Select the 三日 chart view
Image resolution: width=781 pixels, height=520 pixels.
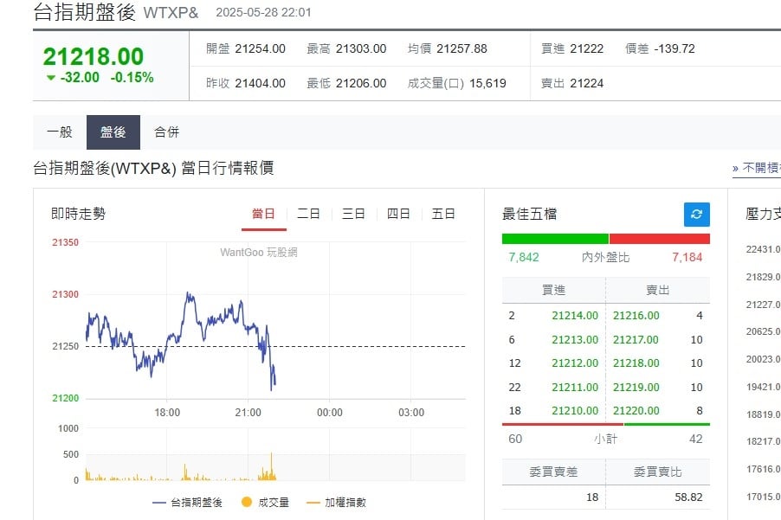coord(353,213)
